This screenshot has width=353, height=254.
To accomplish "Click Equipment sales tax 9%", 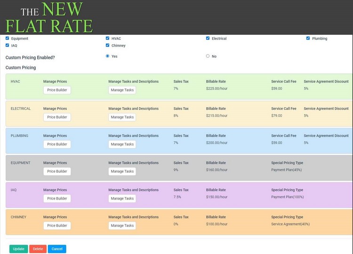I will click(176, 170).
